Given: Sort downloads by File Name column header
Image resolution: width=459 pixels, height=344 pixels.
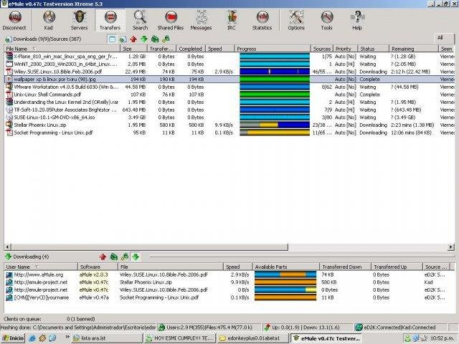Looking at the screenshot, I should [x=62, y=49].
